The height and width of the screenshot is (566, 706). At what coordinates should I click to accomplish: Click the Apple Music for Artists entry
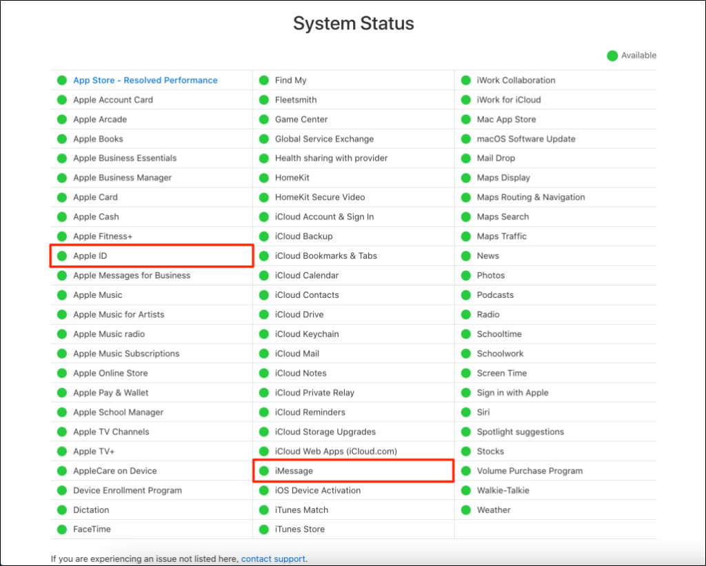click(119, 314)
